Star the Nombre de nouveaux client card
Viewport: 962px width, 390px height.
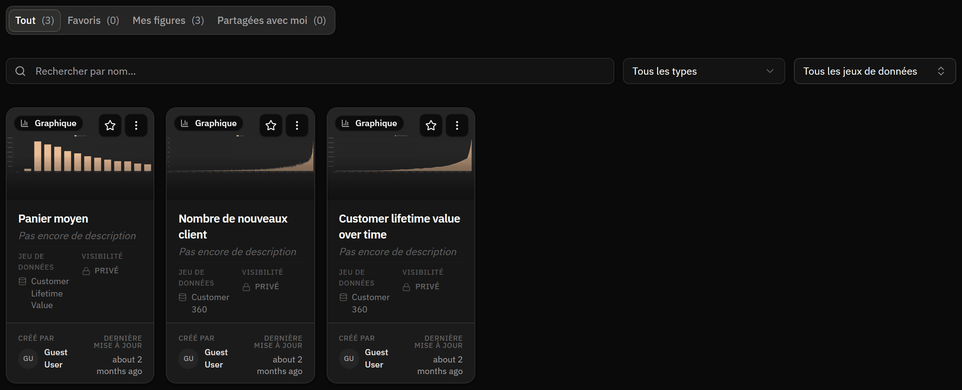271,125
